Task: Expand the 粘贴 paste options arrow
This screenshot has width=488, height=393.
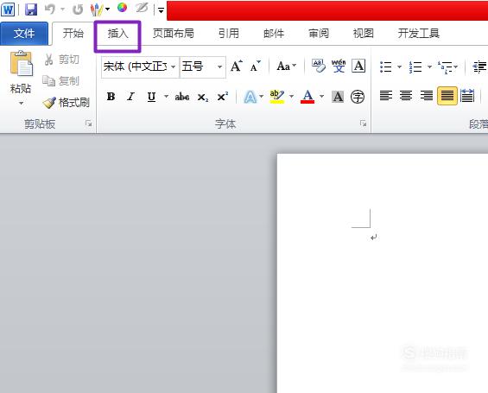Action: tap(22, 103)
